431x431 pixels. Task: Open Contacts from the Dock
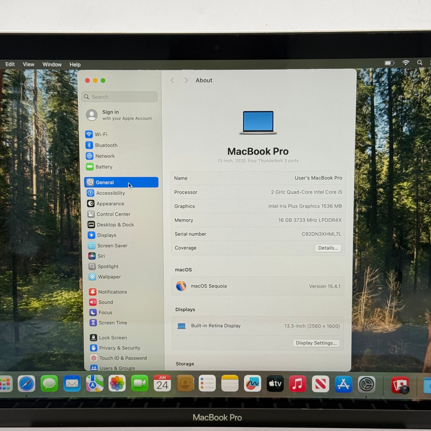185,384
